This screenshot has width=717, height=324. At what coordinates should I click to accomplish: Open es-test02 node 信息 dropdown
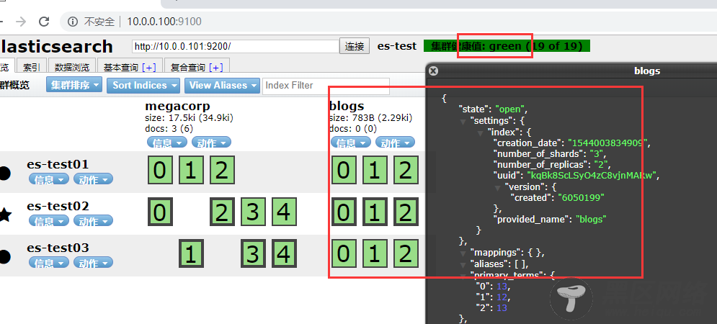49,221
